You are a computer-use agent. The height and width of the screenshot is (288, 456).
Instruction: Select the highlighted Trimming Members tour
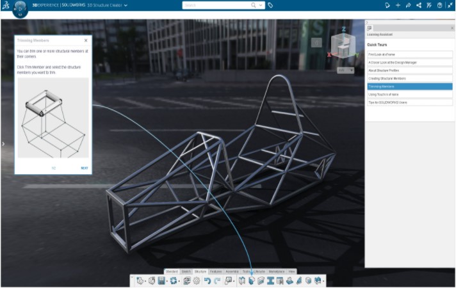[x=410, y=86]
